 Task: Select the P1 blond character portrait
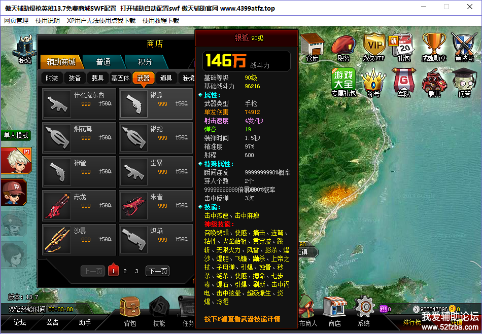pos(16,161)
